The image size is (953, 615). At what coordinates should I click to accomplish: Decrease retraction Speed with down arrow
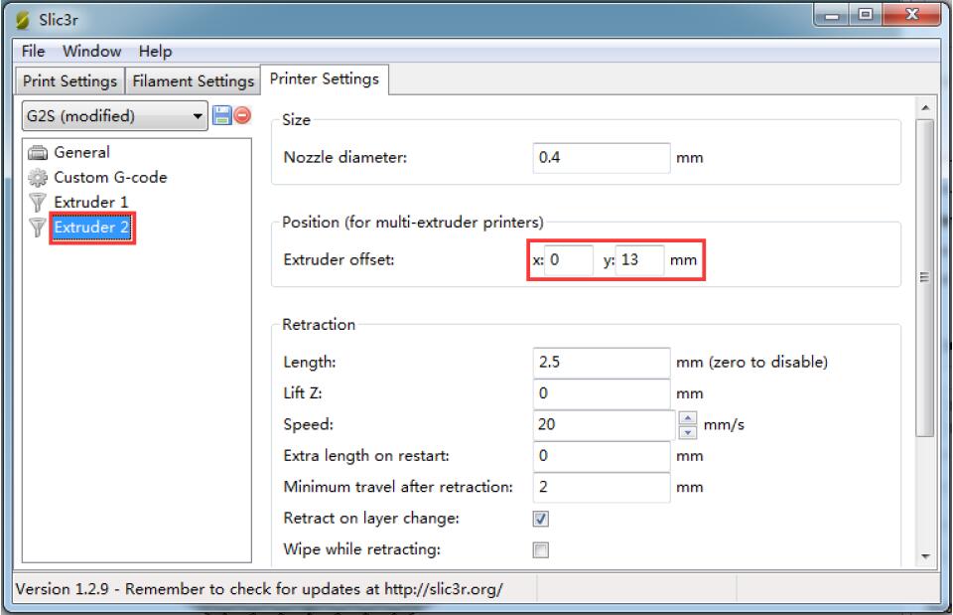[x=687, y=432]
